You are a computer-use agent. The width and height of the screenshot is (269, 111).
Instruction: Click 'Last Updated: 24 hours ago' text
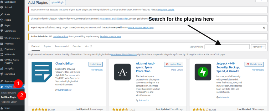point(251,109)
